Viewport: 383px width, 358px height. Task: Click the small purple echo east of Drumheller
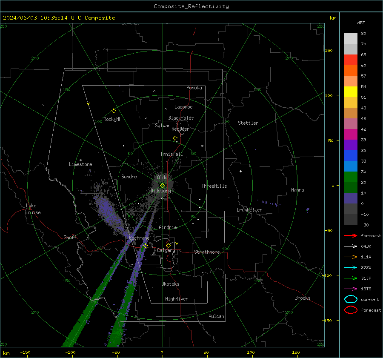pyautogui.click(x=270, y=203)
